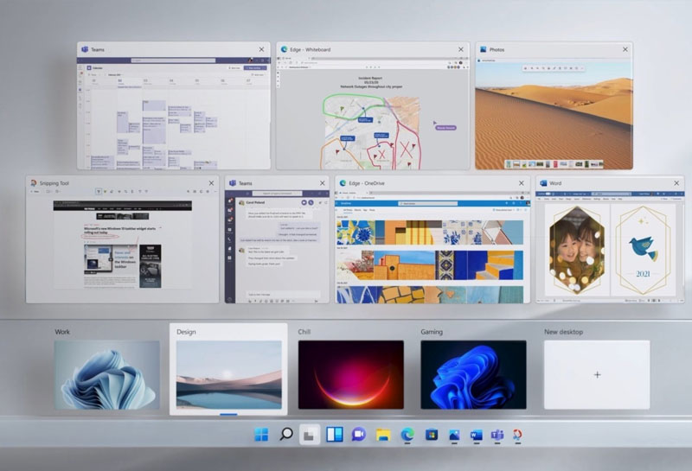The height and width of the screenshot is (471, 692).
Task: Open Microsoft Teams from the taskbar
Action: pyautogui.click(x=497, y=435)
